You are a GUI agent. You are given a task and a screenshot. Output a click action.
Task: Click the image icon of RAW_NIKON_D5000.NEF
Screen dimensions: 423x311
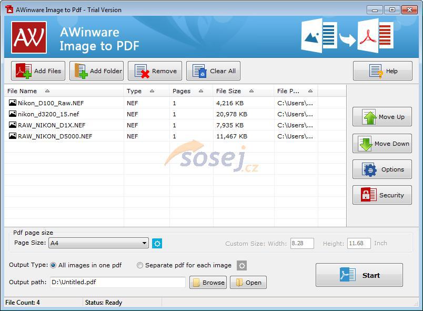13,136
